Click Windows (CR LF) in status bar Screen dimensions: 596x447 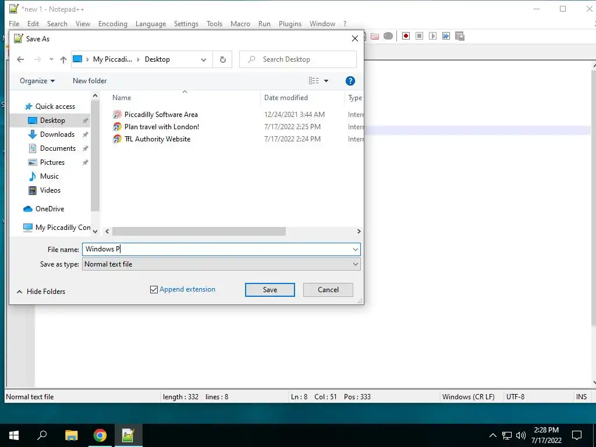(x=469, y=397)
